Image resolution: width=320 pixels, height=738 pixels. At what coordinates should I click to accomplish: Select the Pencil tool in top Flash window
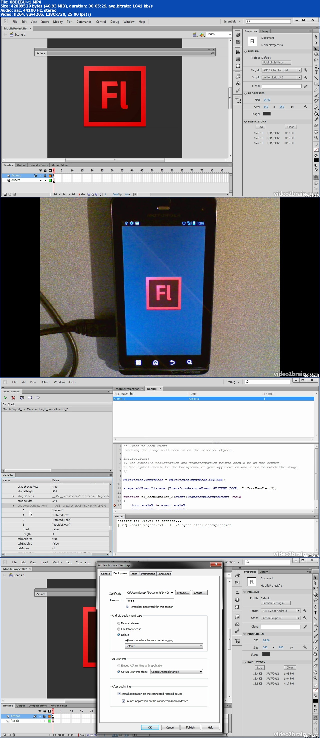pos(316,90)
